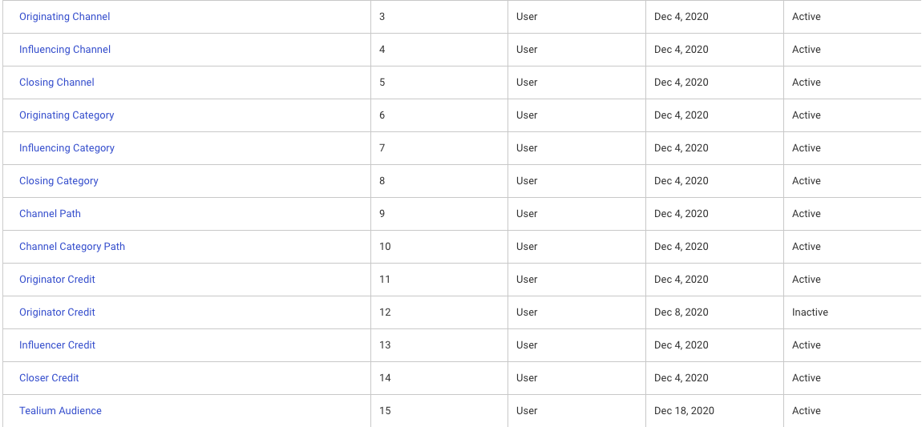The width and height of the screenshot is (922, 427).
Task: Open the Tealium Audience link
Action: (x=60, y=411)
